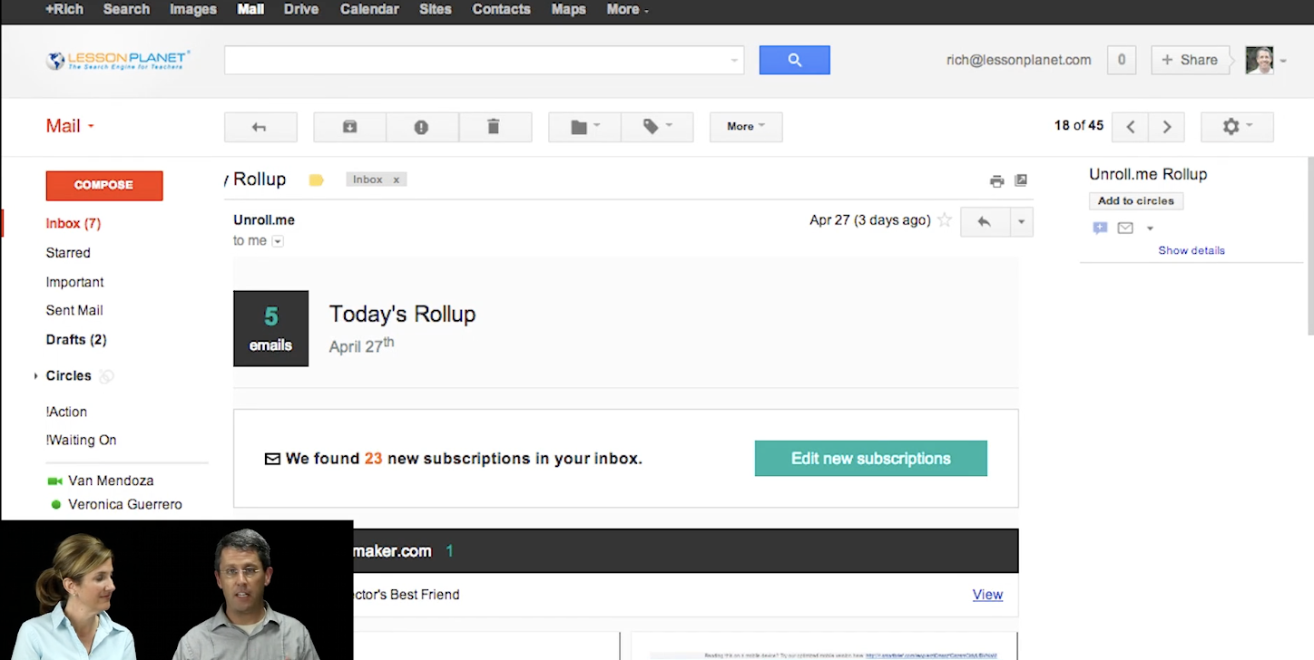Click the Mail label toggle chevron beside Mail
Screen dimensions: 1314x660
click(91, 125)
